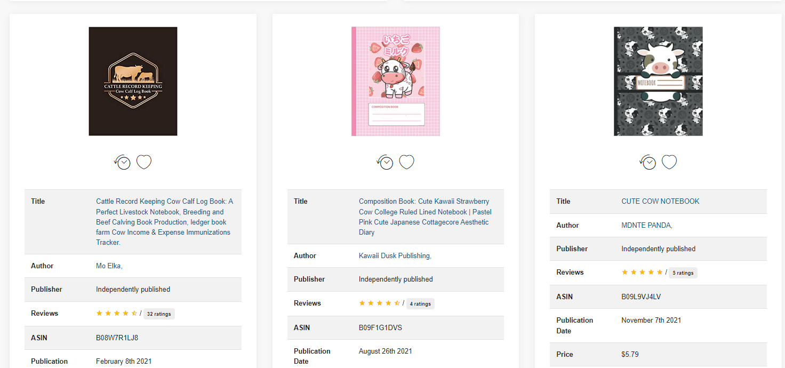Click the five-star rating for CUTE COW NOTEBOOK
The height and width of the screenshot is (368, 785).
pos(642,272)
